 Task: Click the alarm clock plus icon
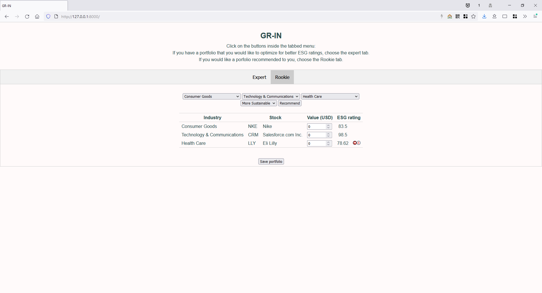click(x=468, y=5)
